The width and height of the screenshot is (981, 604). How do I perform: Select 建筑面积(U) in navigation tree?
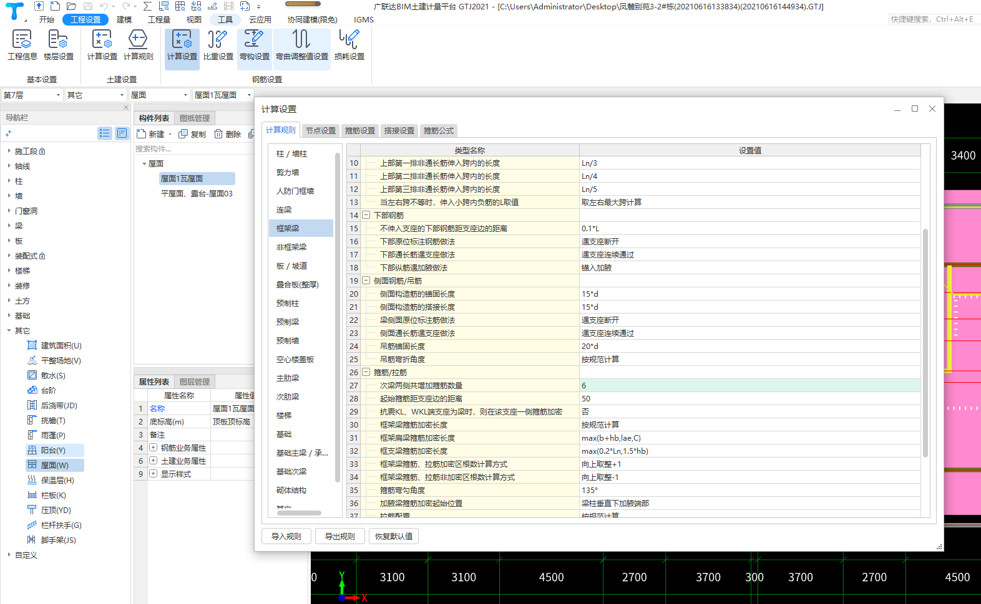click(54, 345)
